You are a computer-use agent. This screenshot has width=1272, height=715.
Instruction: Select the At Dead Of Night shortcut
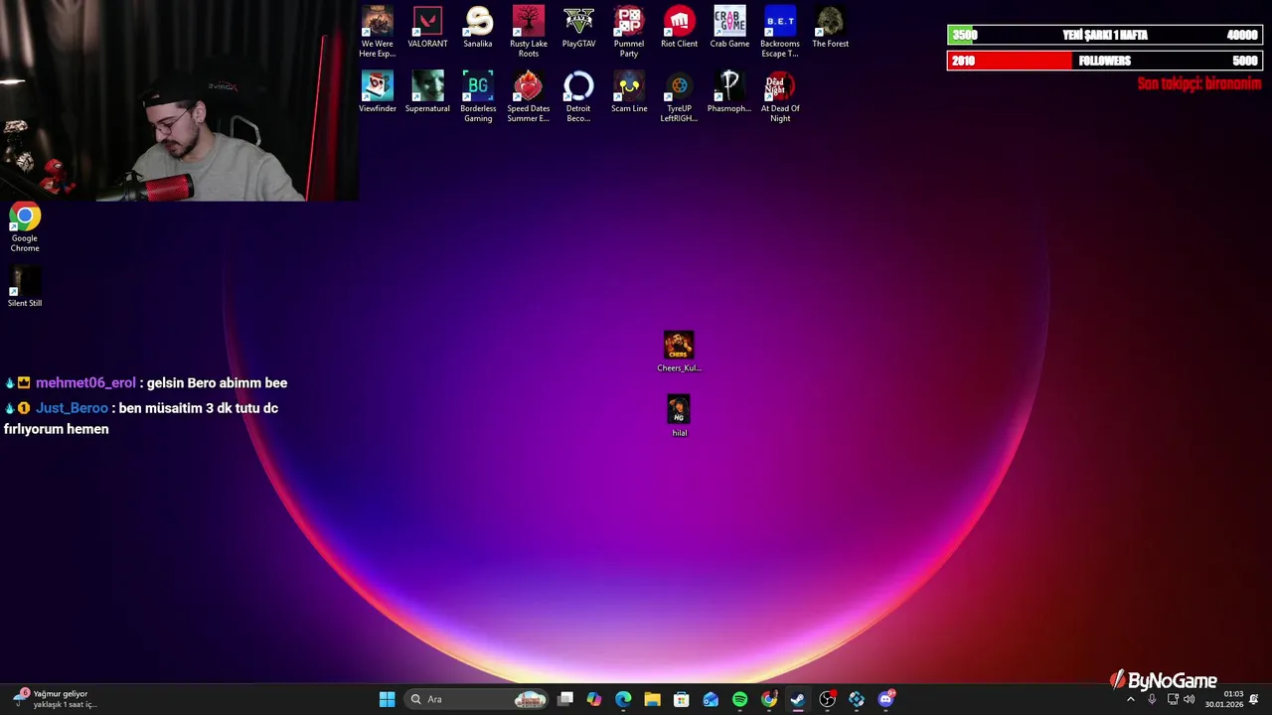click(x=780, y=97)
